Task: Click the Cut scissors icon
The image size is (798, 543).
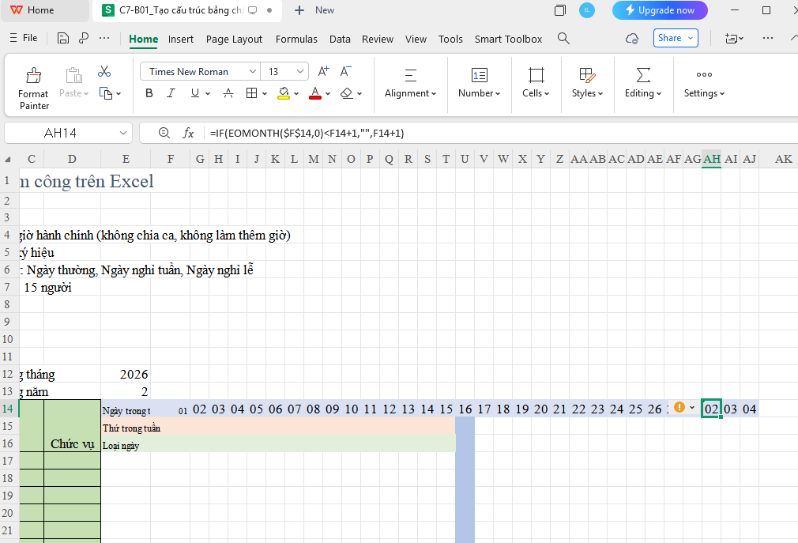Action: 104,72
